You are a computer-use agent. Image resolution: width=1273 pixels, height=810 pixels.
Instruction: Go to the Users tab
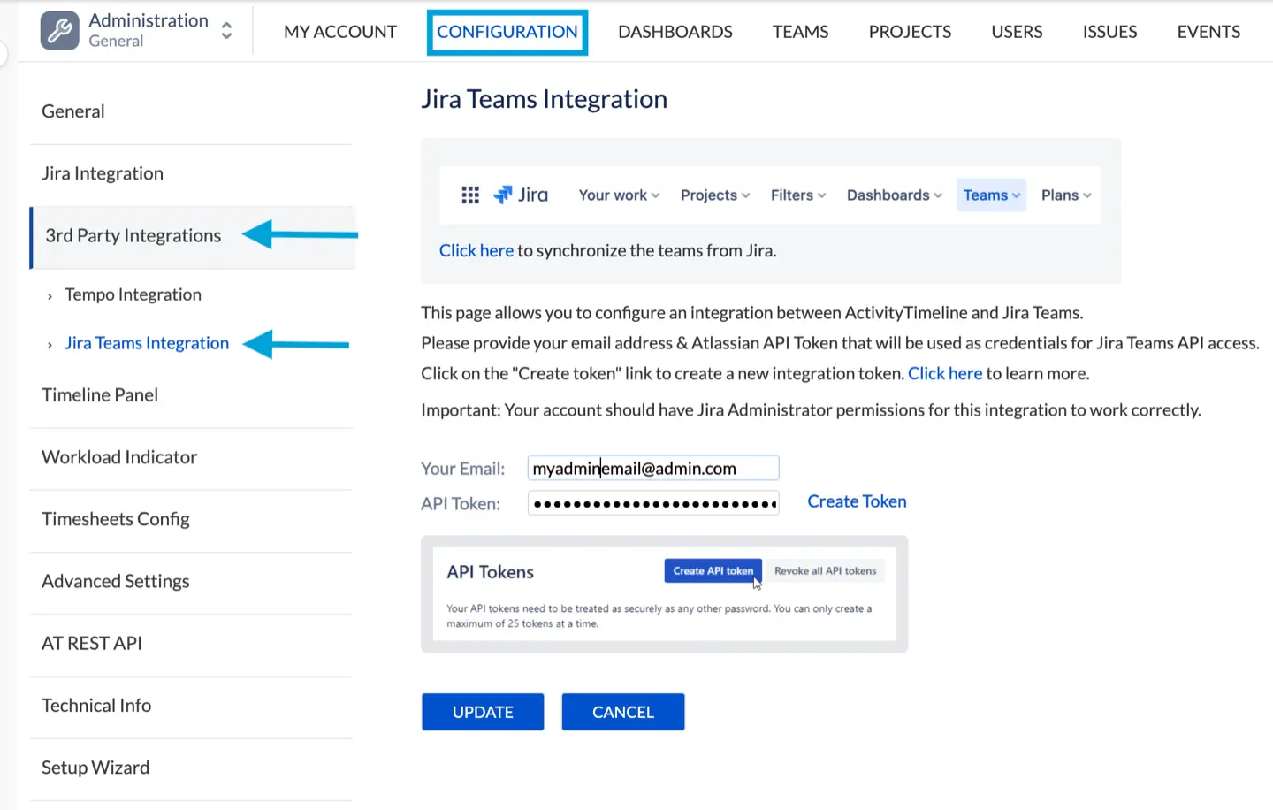click(1017, 32)
